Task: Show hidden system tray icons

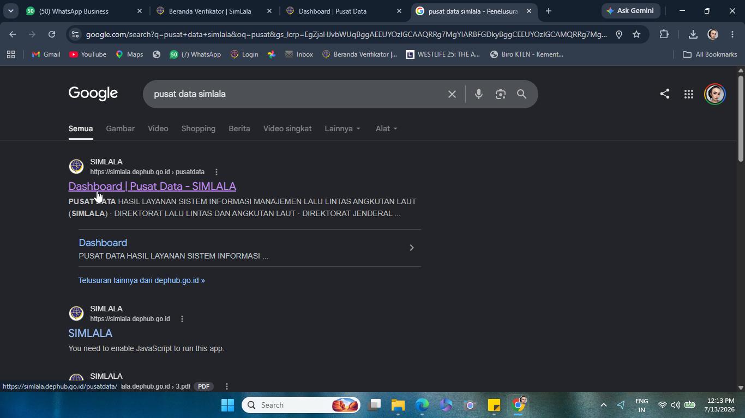Action: point(603,405)
